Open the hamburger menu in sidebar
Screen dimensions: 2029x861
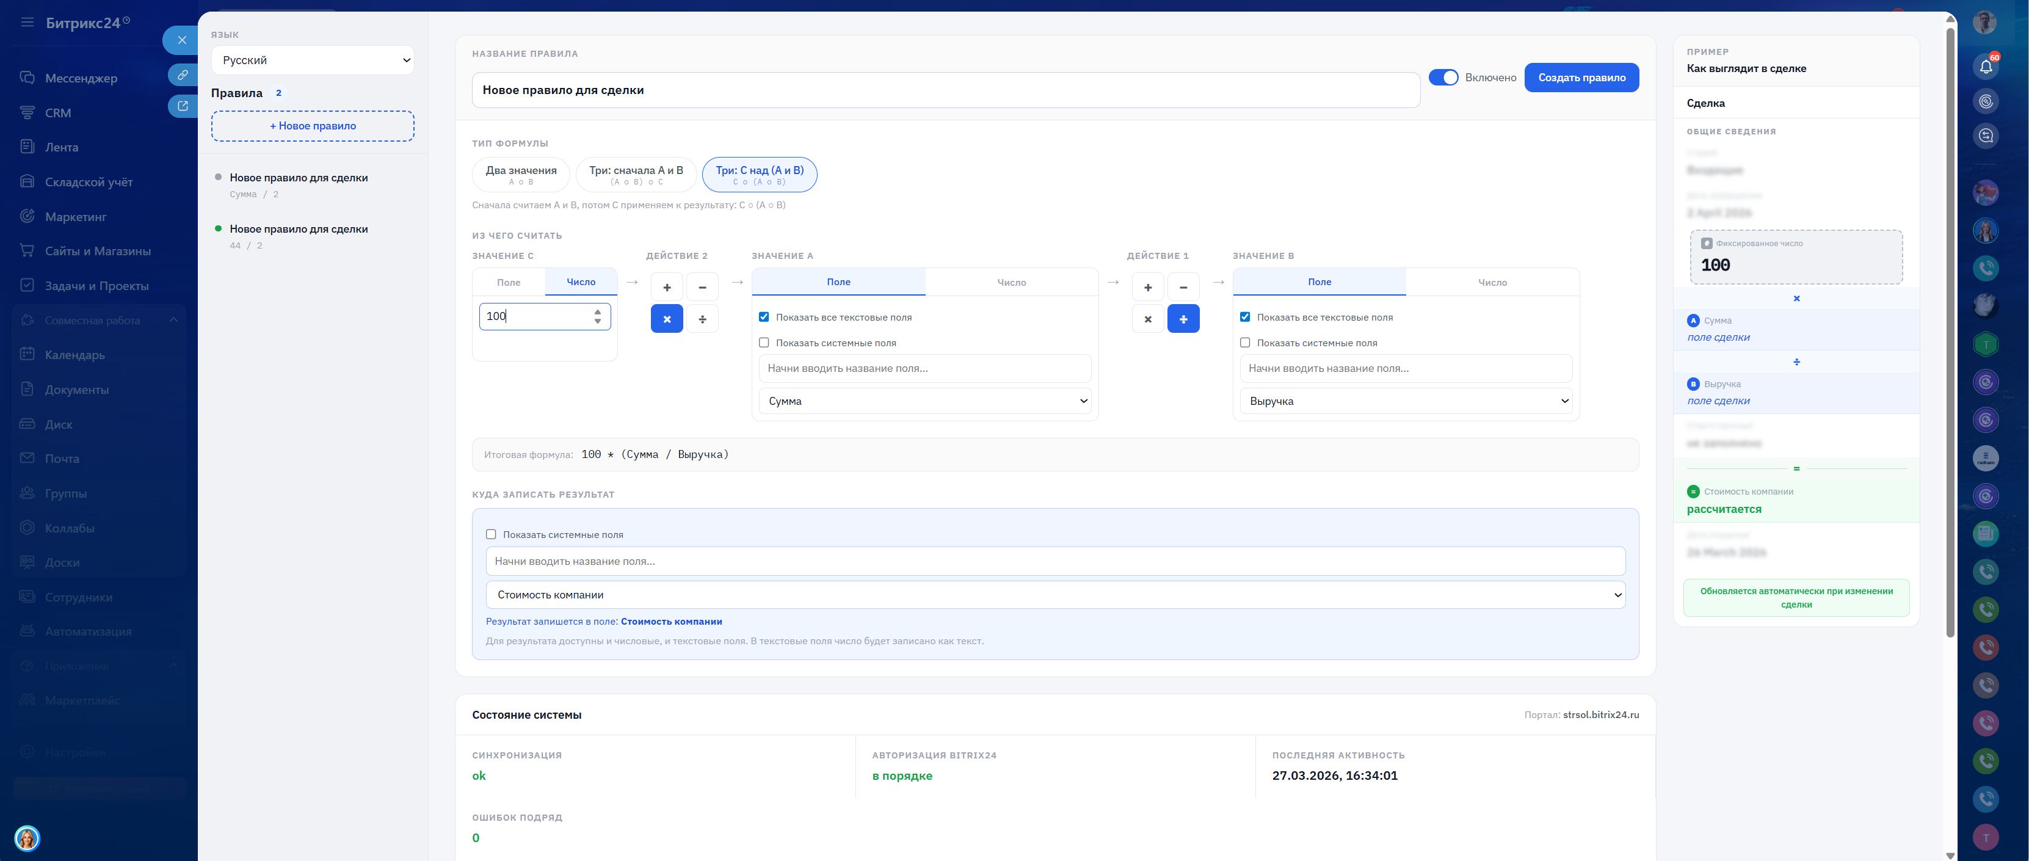pyautogui.click(x=27, y=22)
